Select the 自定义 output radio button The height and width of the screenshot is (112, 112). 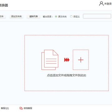click(71, 16)
